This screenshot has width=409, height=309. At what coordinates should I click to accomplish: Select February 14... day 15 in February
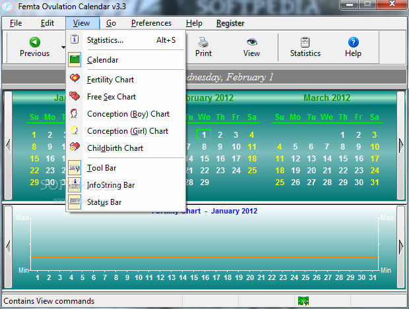pos(204,158)
